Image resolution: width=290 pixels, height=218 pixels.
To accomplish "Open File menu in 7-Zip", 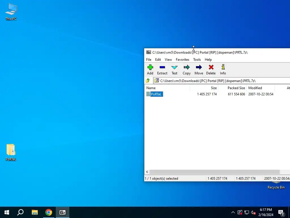I will [149, 60].
